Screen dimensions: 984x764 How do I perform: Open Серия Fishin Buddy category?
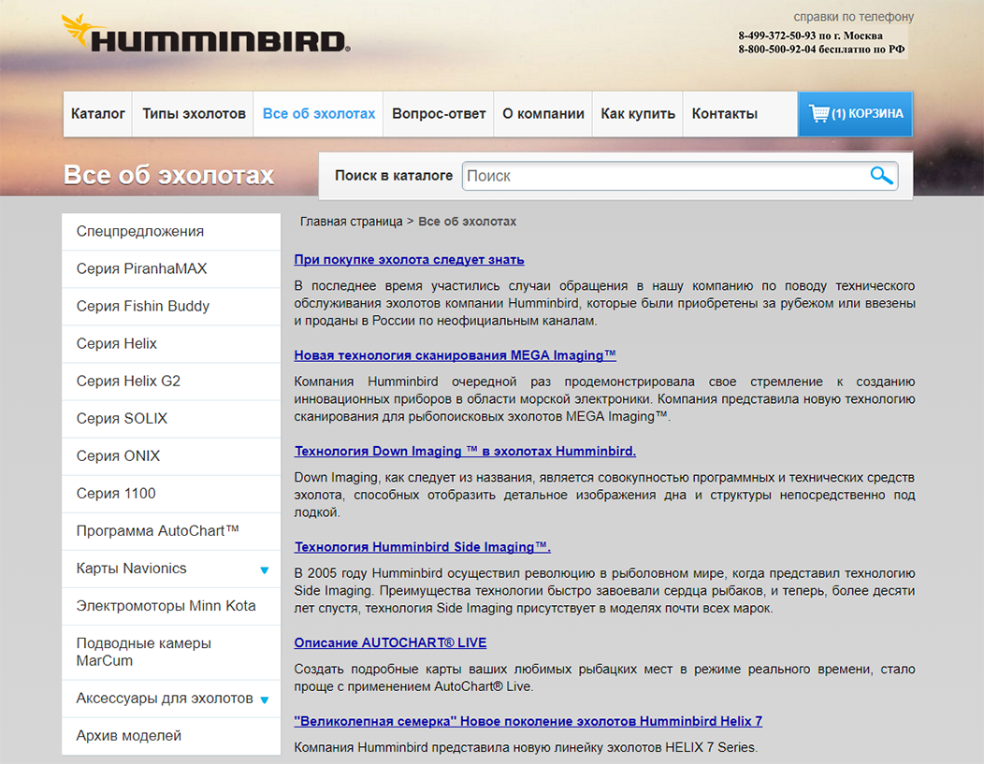pos(171,306)
